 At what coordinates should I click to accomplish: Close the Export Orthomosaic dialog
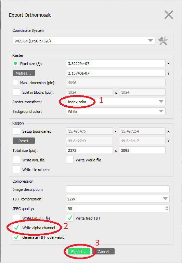point(169,15)
